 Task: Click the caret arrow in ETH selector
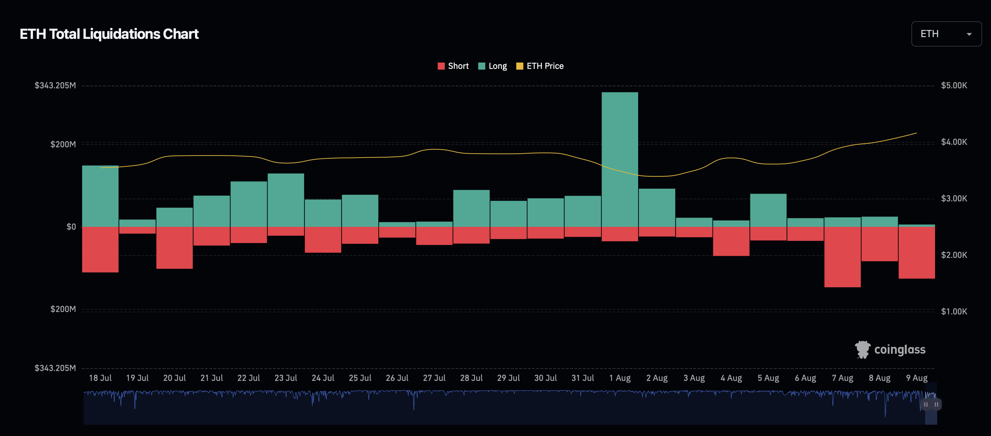[969, 34]
